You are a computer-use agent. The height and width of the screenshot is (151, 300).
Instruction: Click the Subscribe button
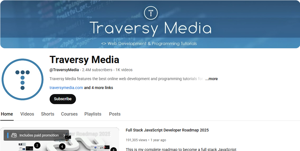click(x=63, y=99)
